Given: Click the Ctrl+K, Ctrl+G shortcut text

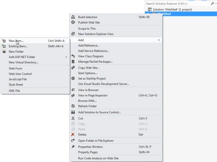Looking at the screenshot, I should click(148, 95).
